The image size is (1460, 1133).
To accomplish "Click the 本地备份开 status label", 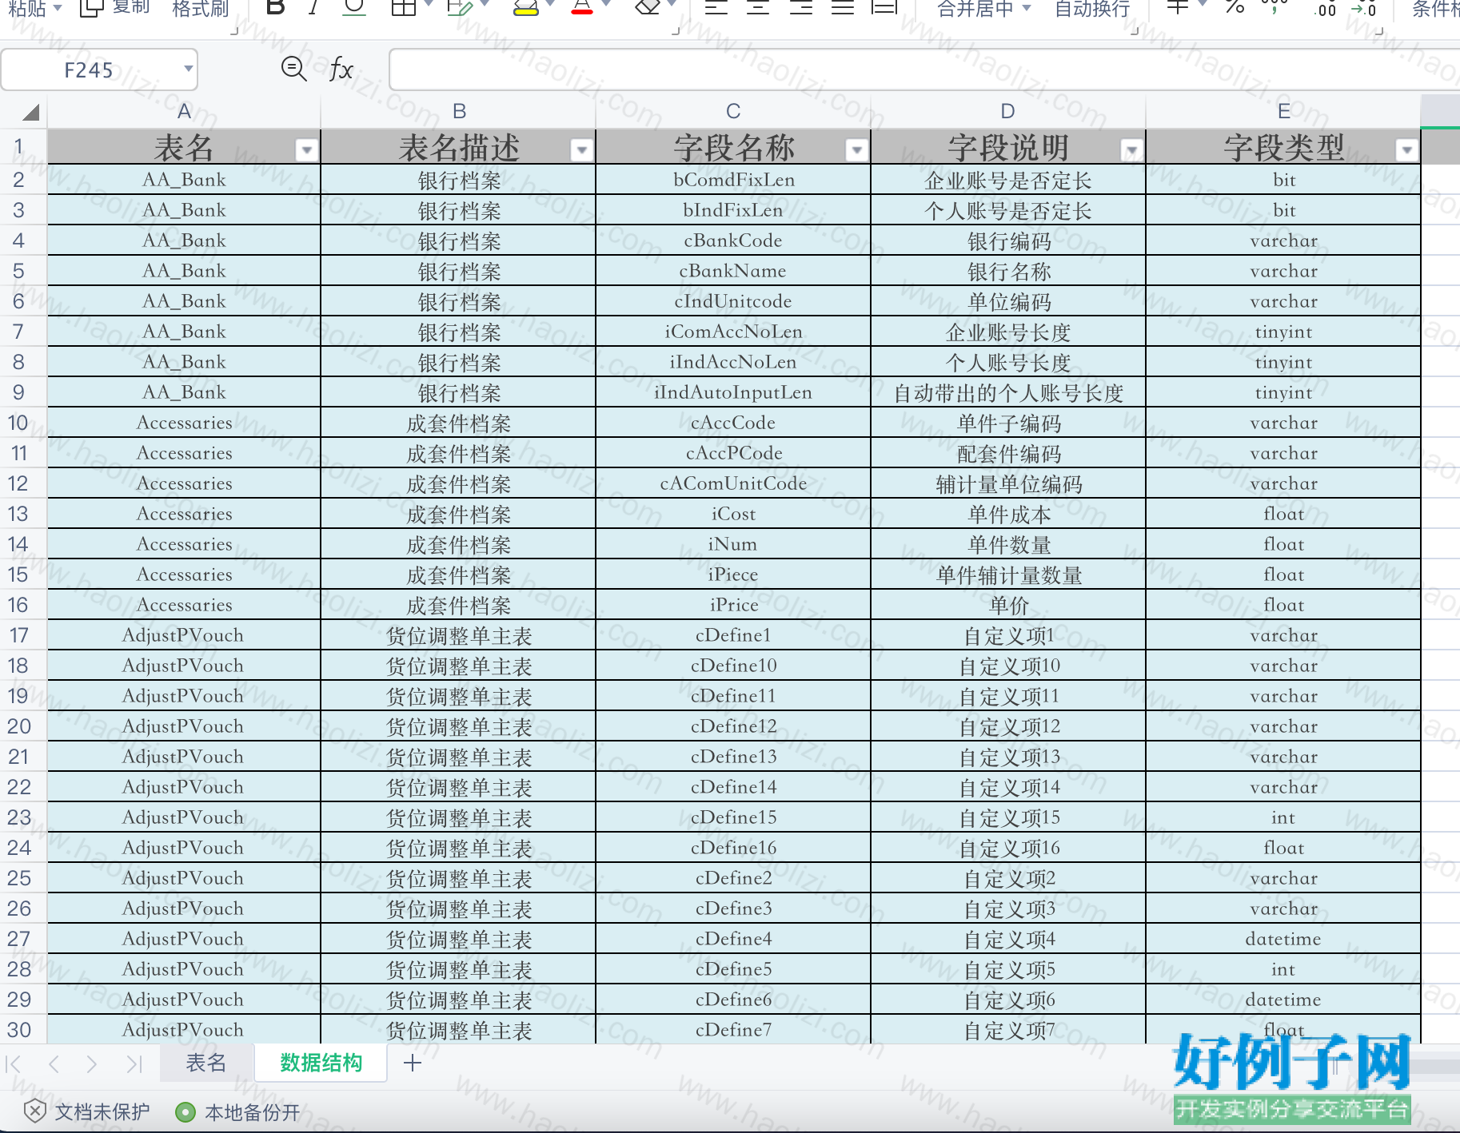I will point(253,1112).
